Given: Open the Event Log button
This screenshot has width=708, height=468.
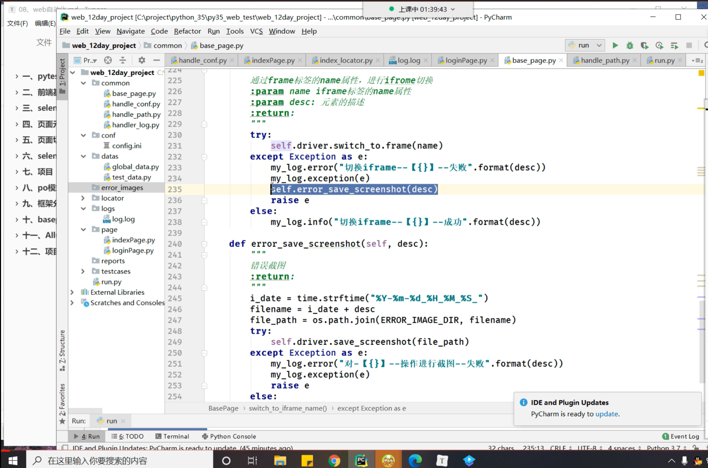Looking at the screenshot, I should 681,436.
